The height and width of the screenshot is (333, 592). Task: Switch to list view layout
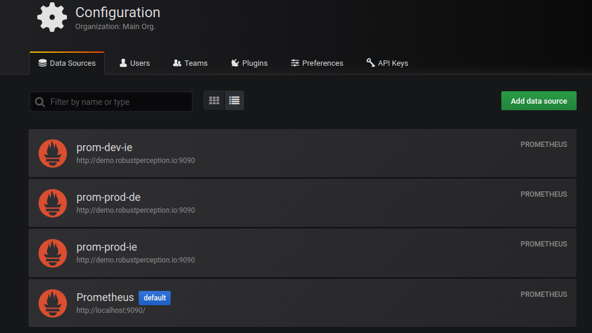click(234, 100)
